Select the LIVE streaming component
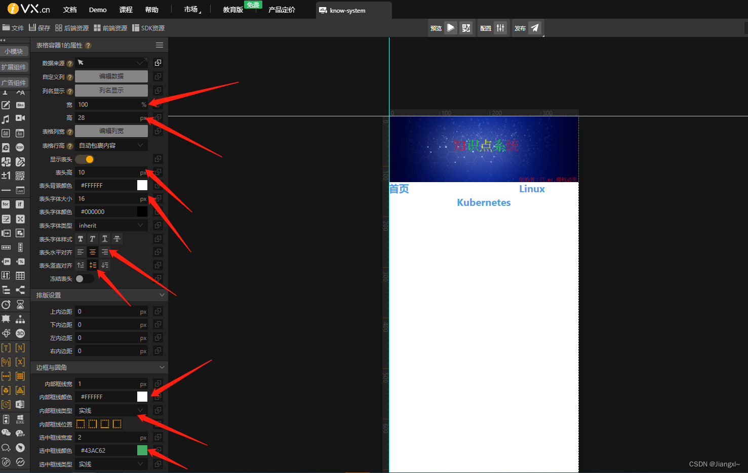Image resolution: width=748 pixels, height=473 pixels. [20, 190]
